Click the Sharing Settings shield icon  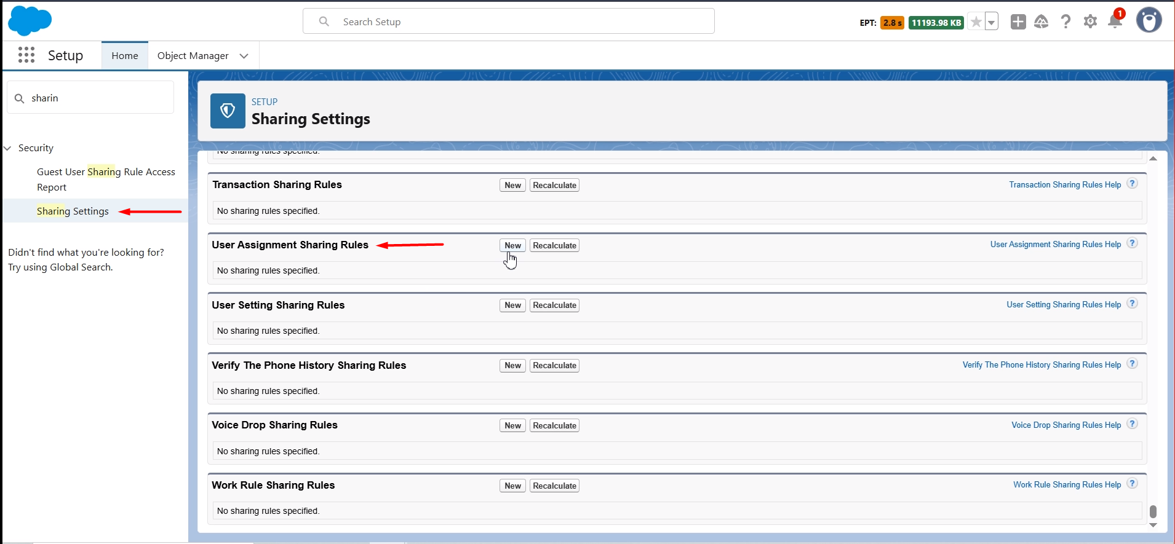[228, 111]
